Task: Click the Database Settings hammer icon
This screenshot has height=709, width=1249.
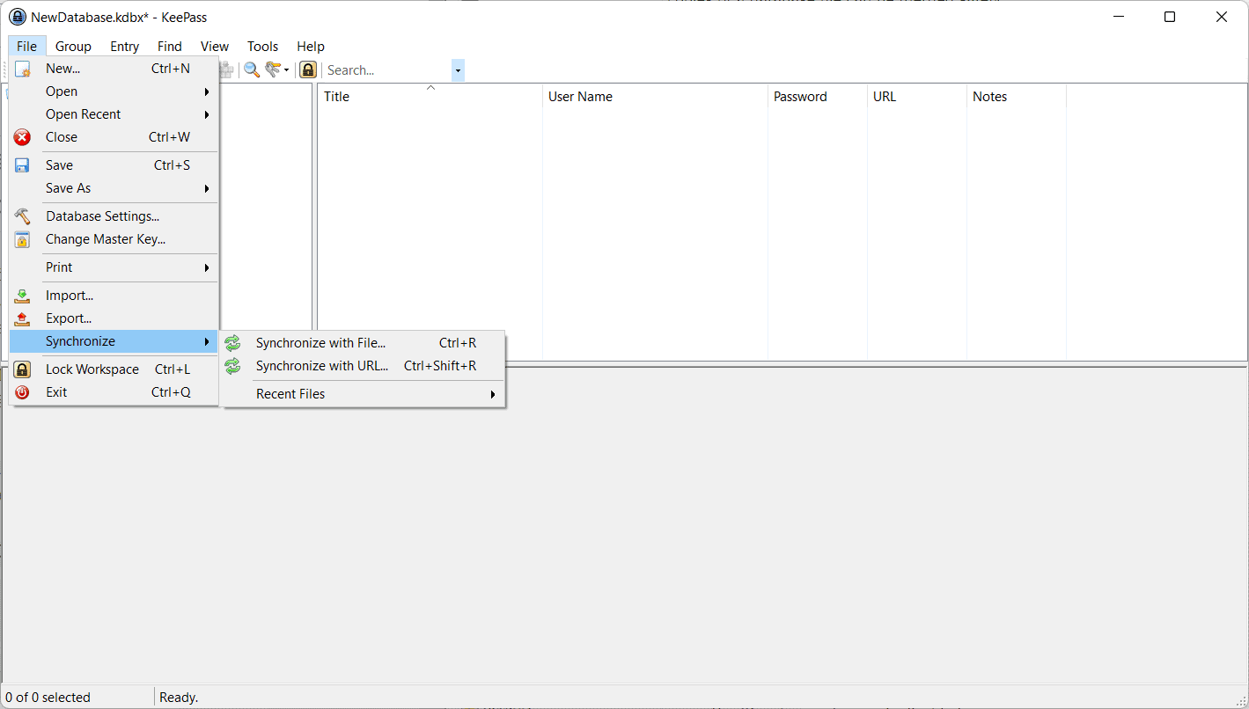Action: [23, 216]
